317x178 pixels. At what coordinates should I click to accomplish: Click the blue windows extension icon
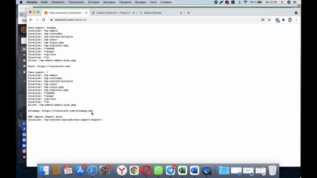coord(277,20)
